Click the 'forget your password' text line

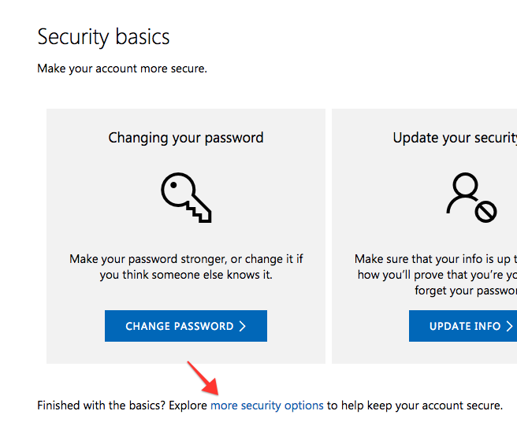(466, 291)
